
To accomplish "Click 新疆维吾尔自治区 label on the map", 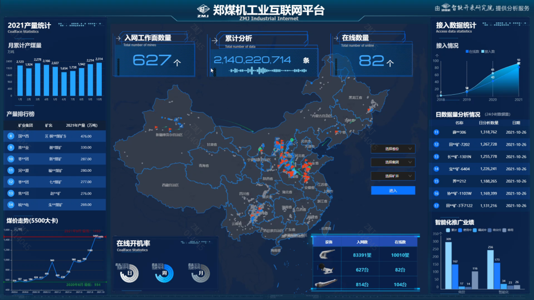I will pyautogui.click(x=169, y=135).
